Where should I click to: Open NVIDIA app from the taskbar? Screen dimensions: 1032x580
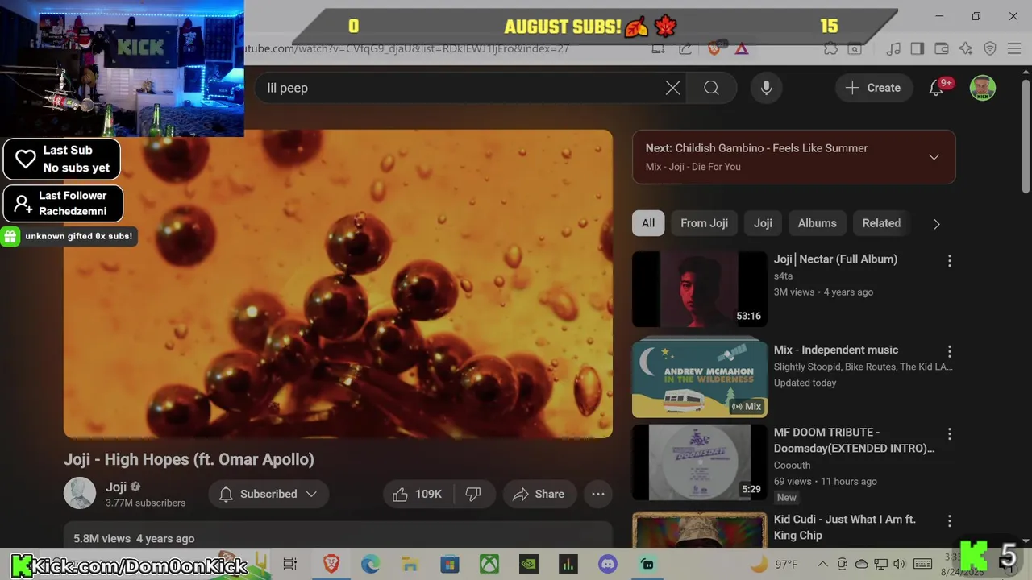[529, 565]
